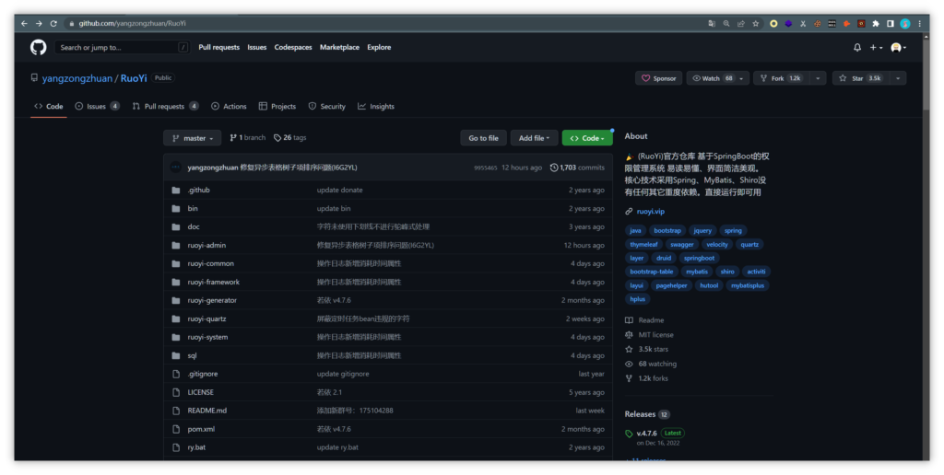The height and width of the screenshot is (475, 944).
Task: Open the v4.7.6 Latest release
Action: coord(660,434)
